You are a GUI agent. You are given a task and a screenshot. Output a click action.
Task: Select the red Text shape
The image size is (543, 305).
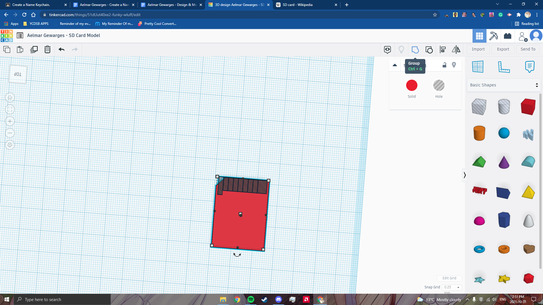tap(479, 191)
